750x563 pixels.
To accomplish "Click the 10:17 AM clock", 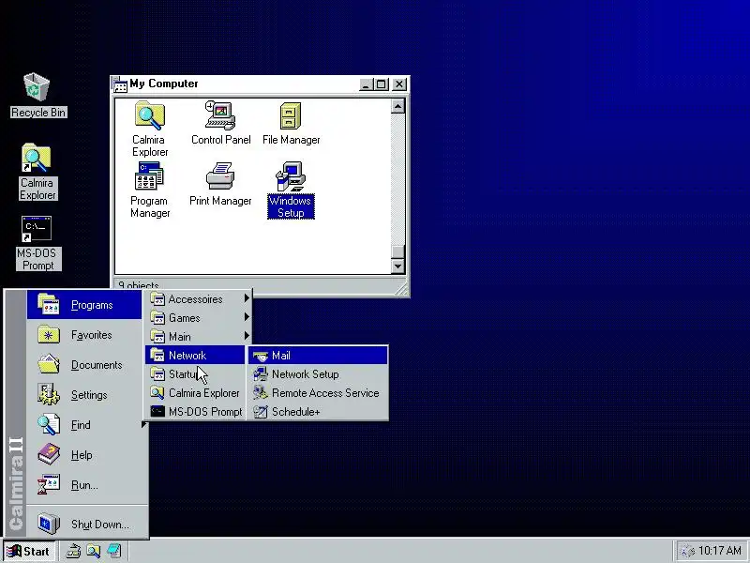I will tap(720, 551).
